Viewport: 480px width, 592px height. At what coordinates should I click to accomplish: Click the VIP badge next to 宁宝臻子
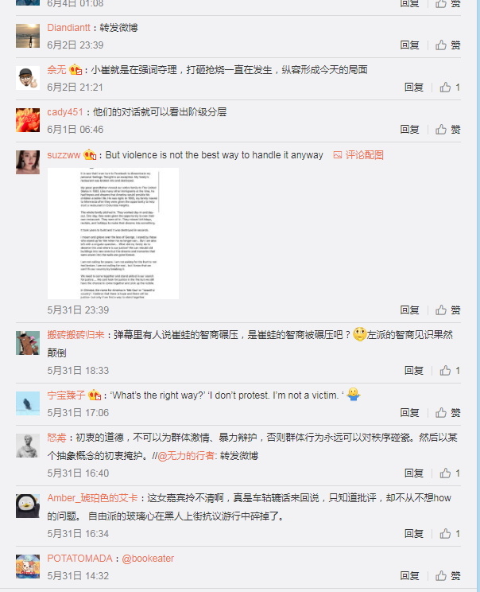(x=95, y=395)
